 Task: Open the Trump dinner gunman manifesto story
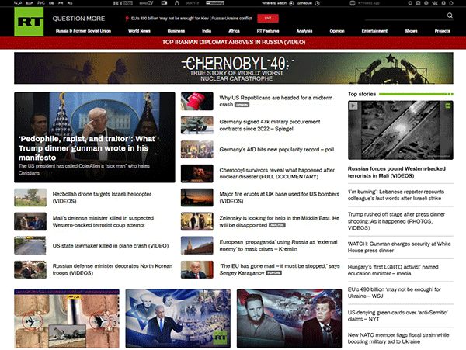click(95, 137)
